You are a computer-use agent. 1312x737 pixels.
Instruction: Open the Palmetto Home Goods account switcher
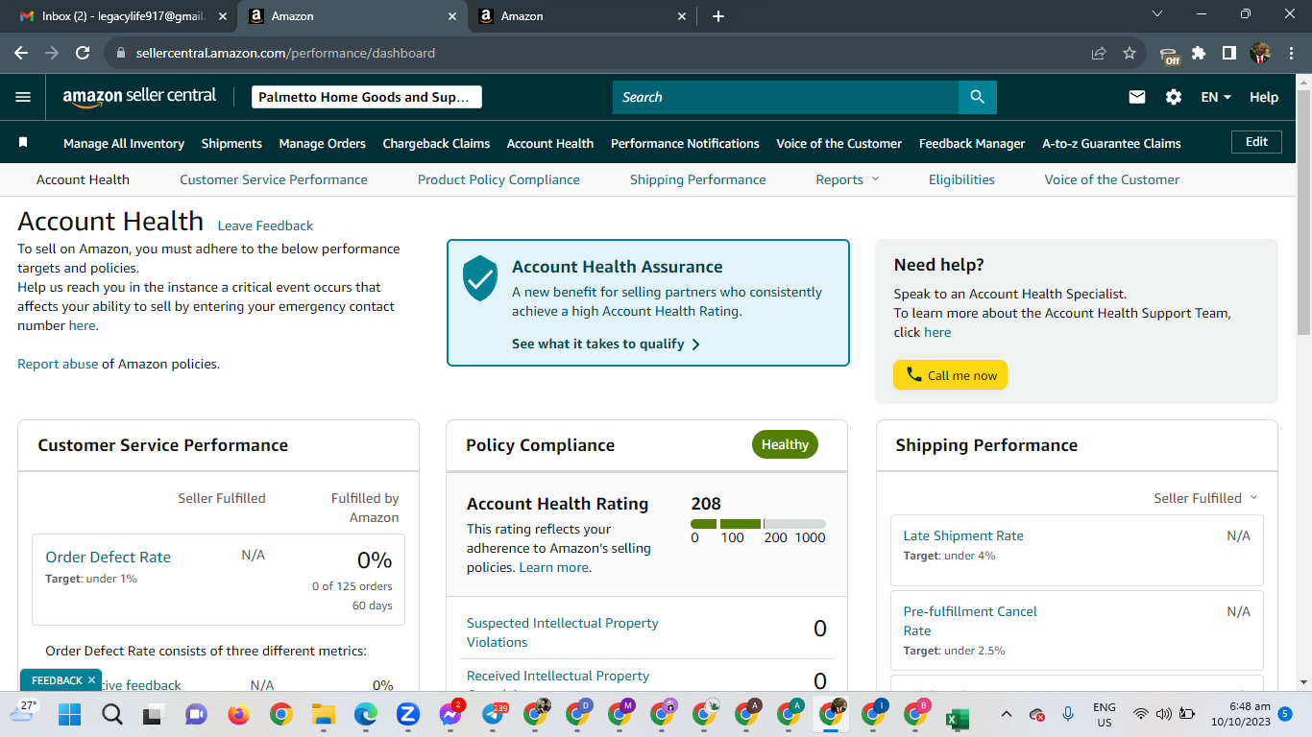366,97
